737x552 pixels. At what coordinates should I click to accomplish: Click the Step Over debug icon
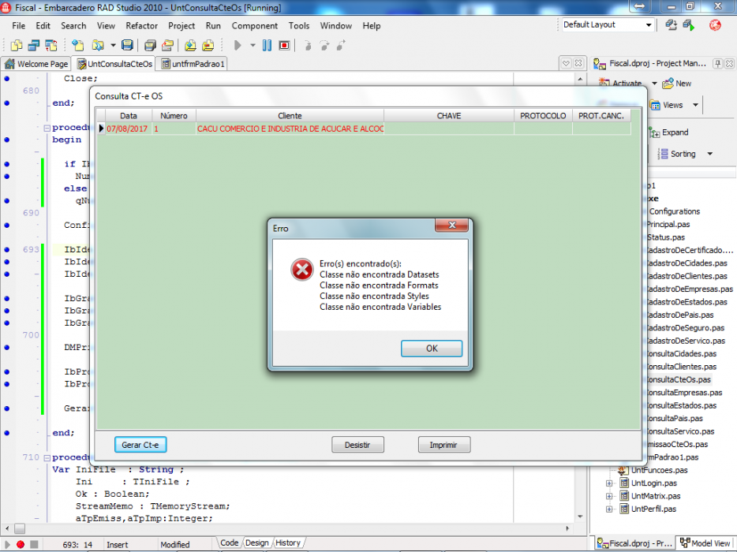(x=324, y=45)
